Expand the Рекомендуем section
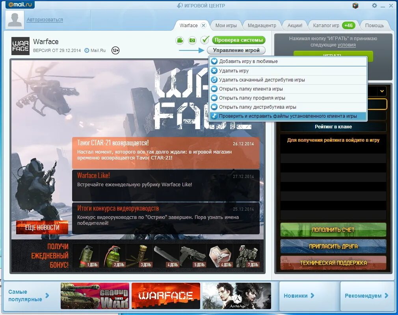Viewport: 398px width, 315px height. (366, 295)
